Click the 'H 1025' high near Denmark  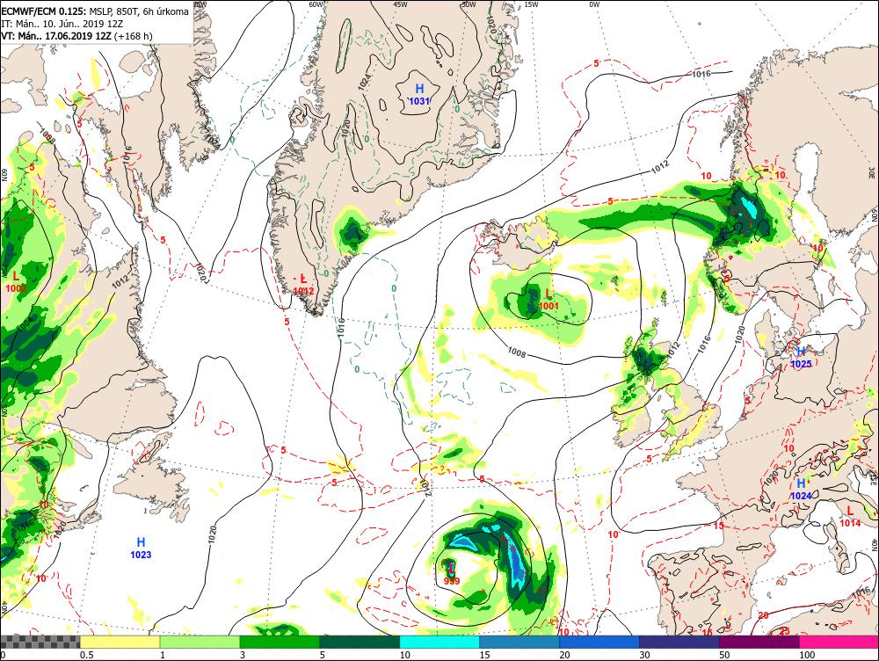pos(801,357)
